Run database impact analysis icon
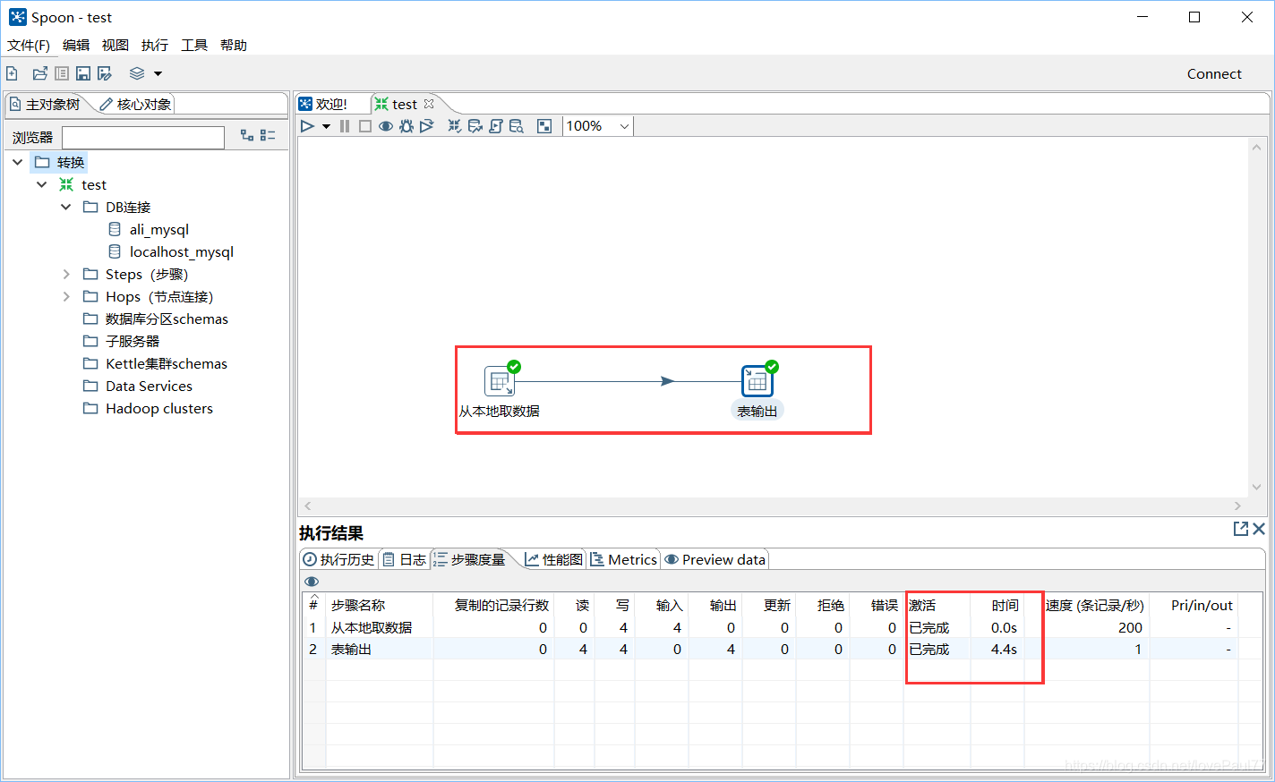The image size is (1275, 782). [x=475, y=126]
